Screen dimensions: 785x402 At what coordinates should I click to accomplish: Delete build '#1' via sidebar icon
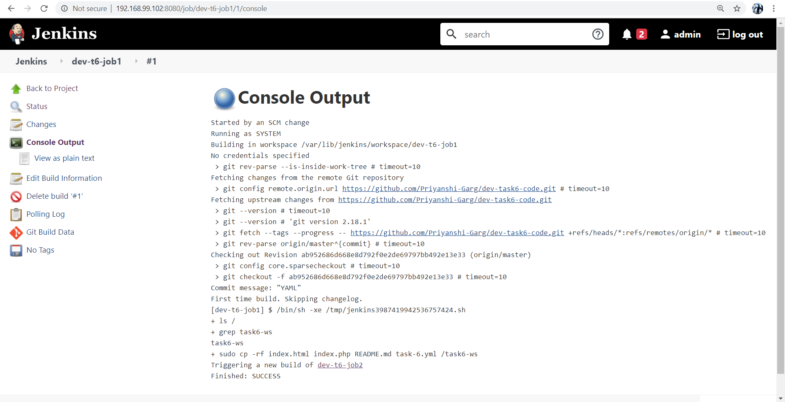coord(54,196)
